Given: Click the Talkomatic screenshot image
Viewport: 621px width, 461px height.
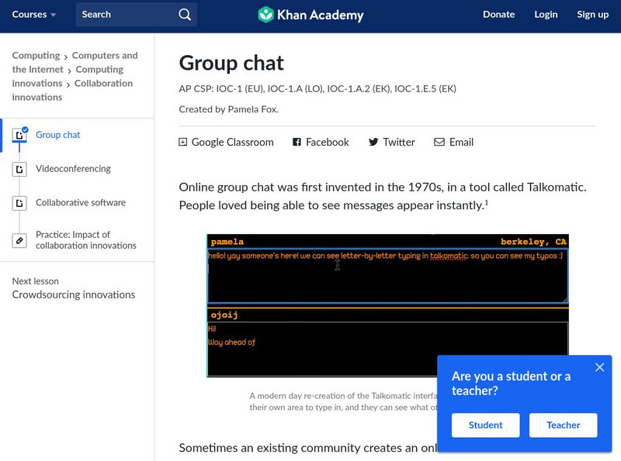Looking at the screenshot, I should 387,305.
